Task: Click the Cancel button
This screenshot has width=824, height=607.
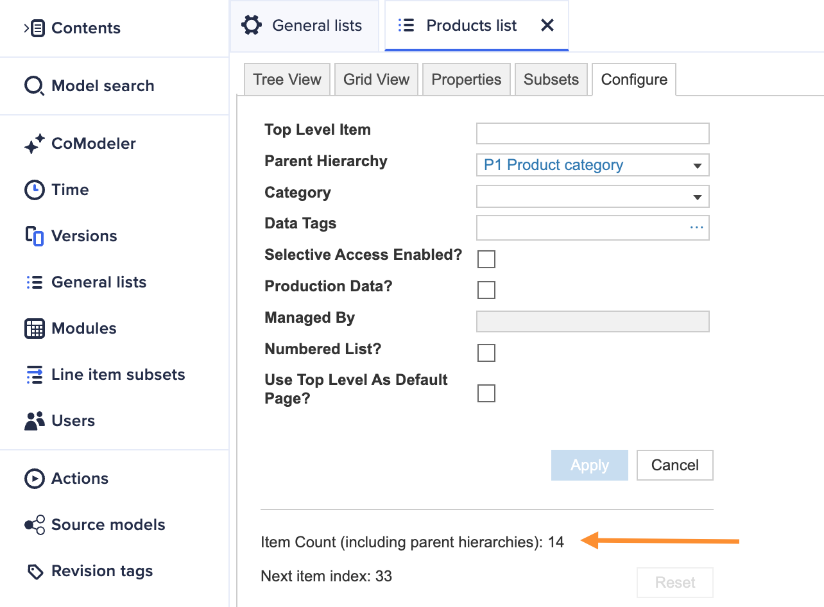Action: (x=674, y=465)
